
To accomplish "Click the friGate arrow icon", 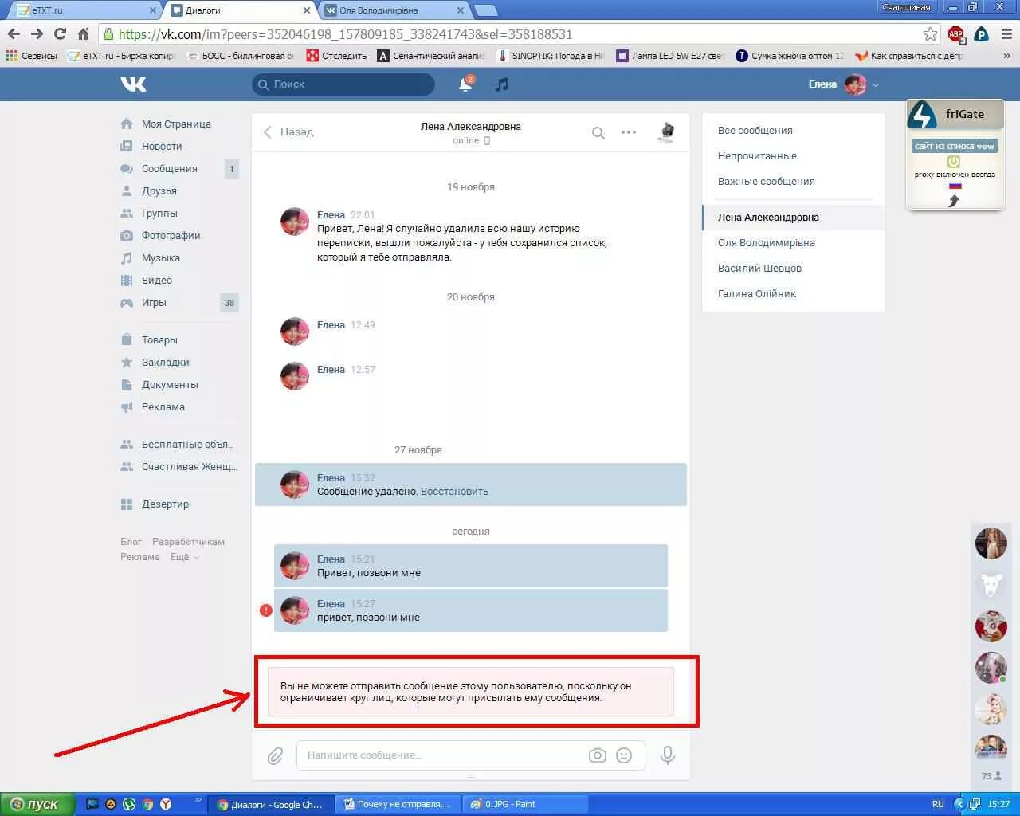I will click(953, 201).
